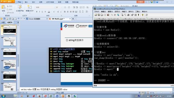Click SecureCRT Quick Connect toolbar icon
This screenshot has height=98, width=174.
pos(99,15)
